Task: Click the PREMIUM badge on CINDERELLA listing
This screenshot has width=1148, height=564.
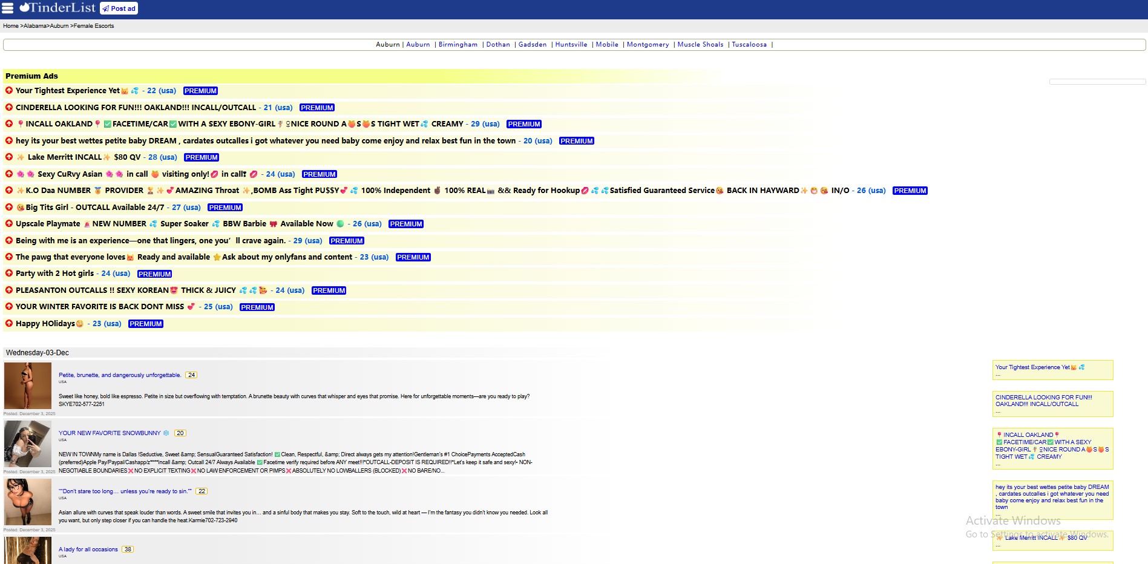Action: pos(317,108)
